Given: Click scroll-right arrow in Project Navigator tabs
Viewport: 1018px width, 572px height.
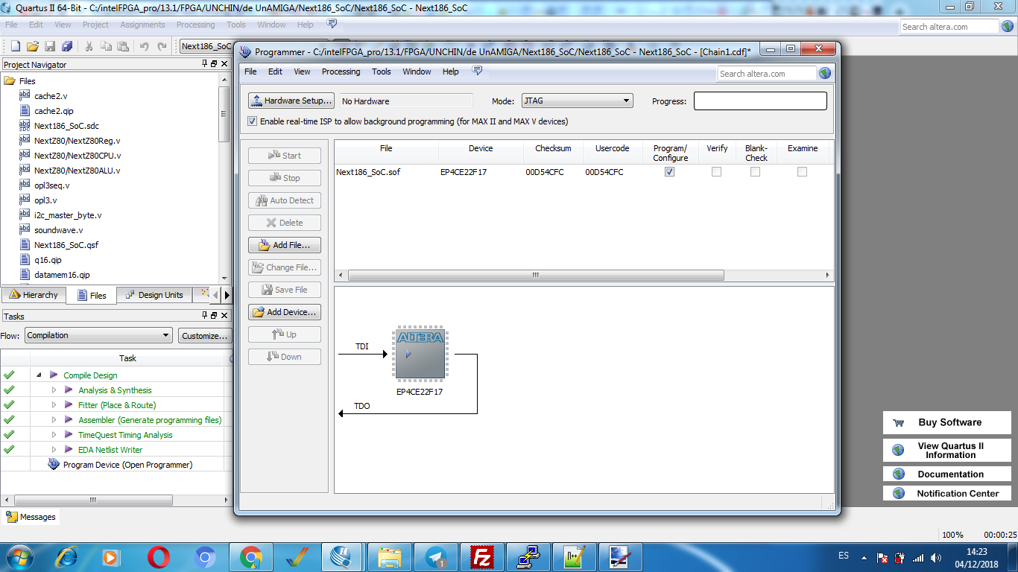Looking at the screenshot, I should point(227,295).
